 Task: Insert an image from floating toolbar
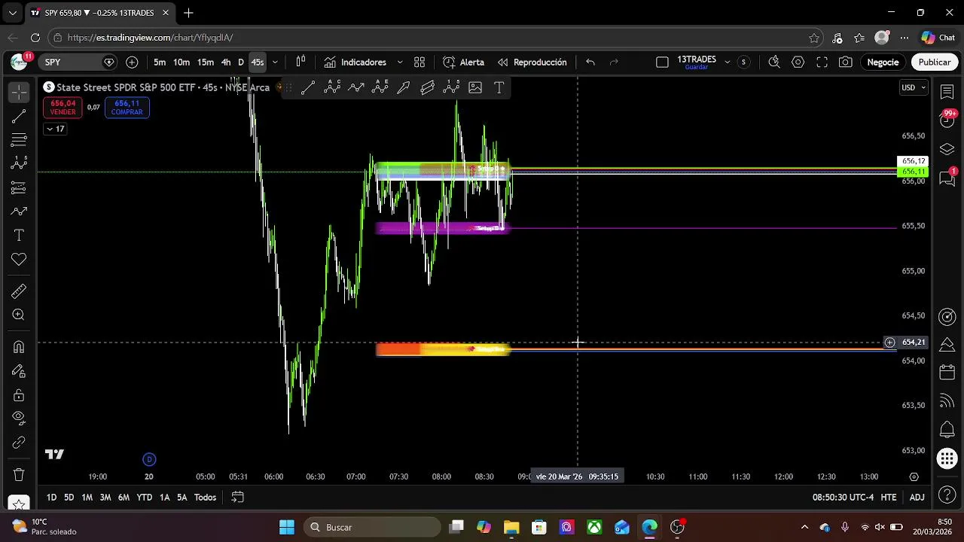coord(475,88)
